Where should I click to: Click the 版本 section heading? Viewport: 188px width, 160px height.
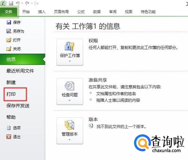(x=93, y=119)
